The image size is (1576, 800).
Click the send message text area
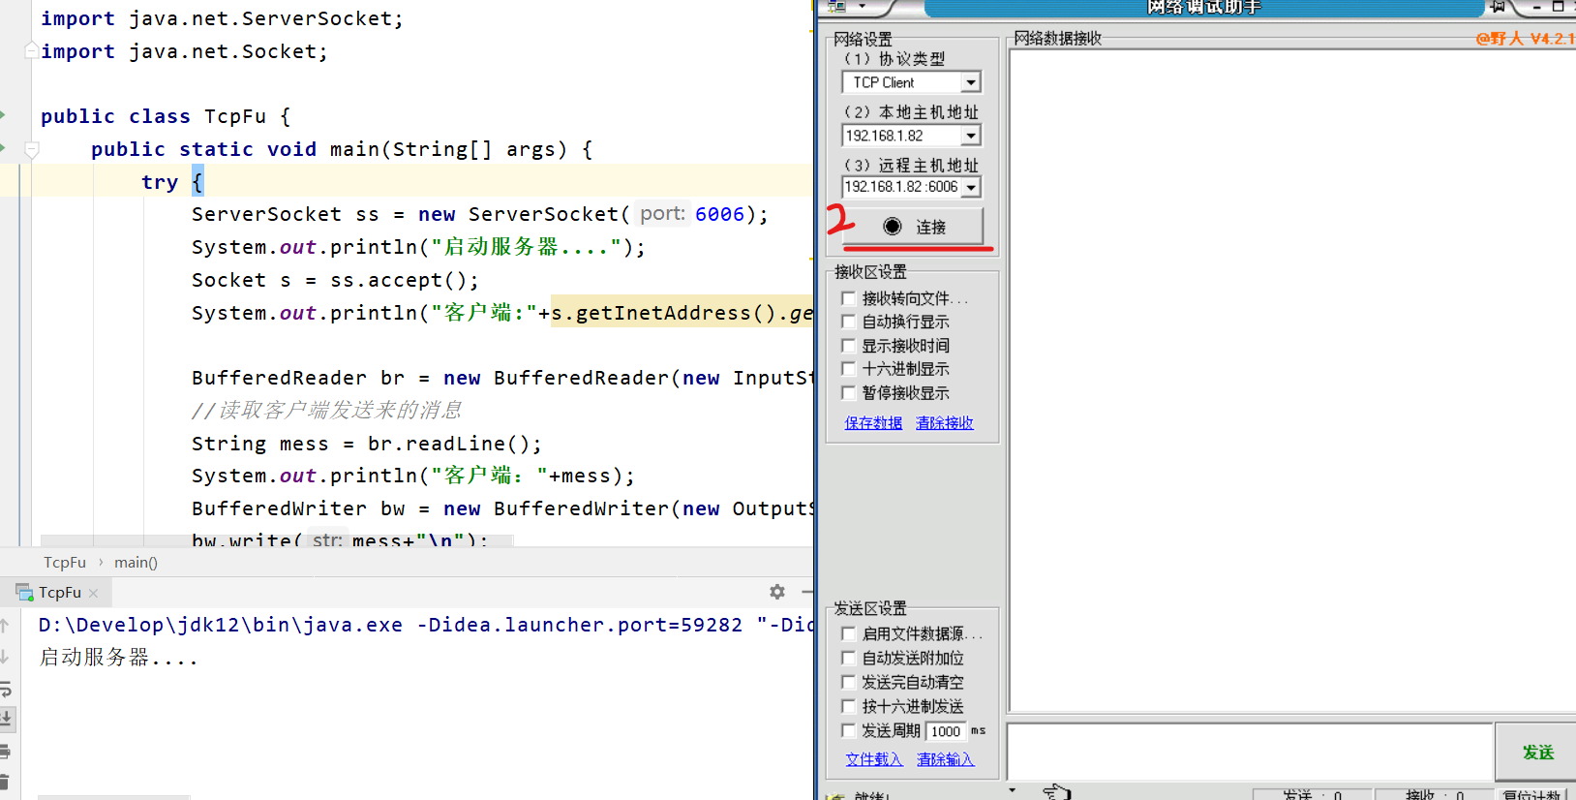tap(1250, 751)
